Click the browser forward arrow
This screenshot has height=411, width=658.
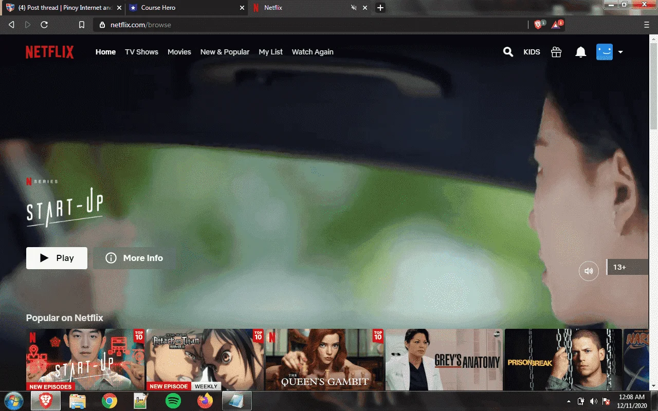(x=28, y=25)
